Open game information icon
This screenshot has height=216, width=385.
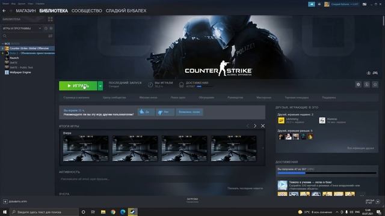click(366, 85)
